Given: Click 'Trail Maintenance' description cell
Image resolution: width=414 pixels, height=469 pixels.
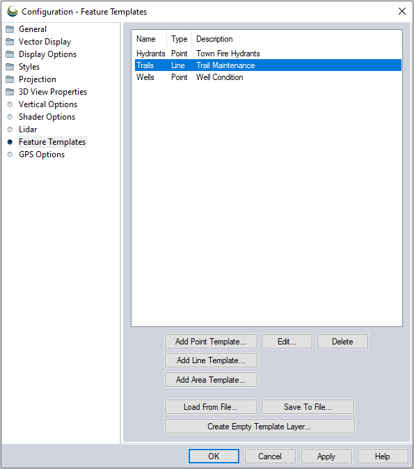Looking at the screenshot, I should coord(225,65).
